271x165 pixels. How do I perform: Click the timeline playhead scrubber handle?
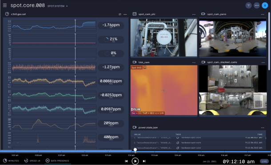click(x=135, y=150)
